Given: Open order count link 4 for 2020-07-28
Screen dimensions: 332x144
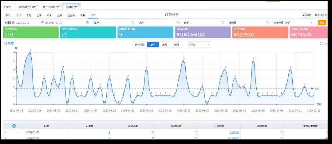Looking at the screenshot, I should pyautogui.click(x=109, y=132).
